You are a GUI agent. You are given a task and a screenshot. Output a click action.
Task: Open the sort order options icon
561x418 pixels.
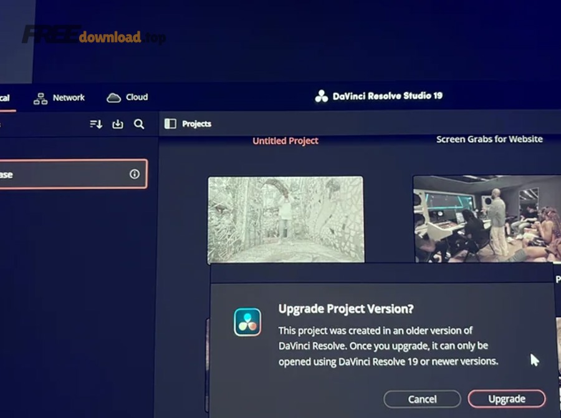(x=96, y=124)
